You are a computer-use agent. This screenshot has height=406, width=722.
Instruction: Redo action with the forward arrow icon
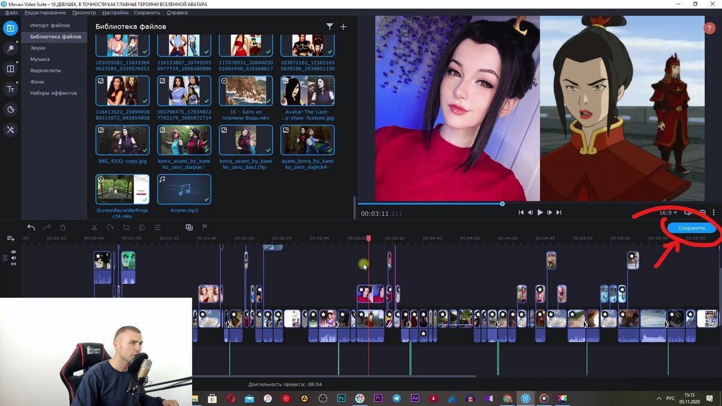click(47, 227)
